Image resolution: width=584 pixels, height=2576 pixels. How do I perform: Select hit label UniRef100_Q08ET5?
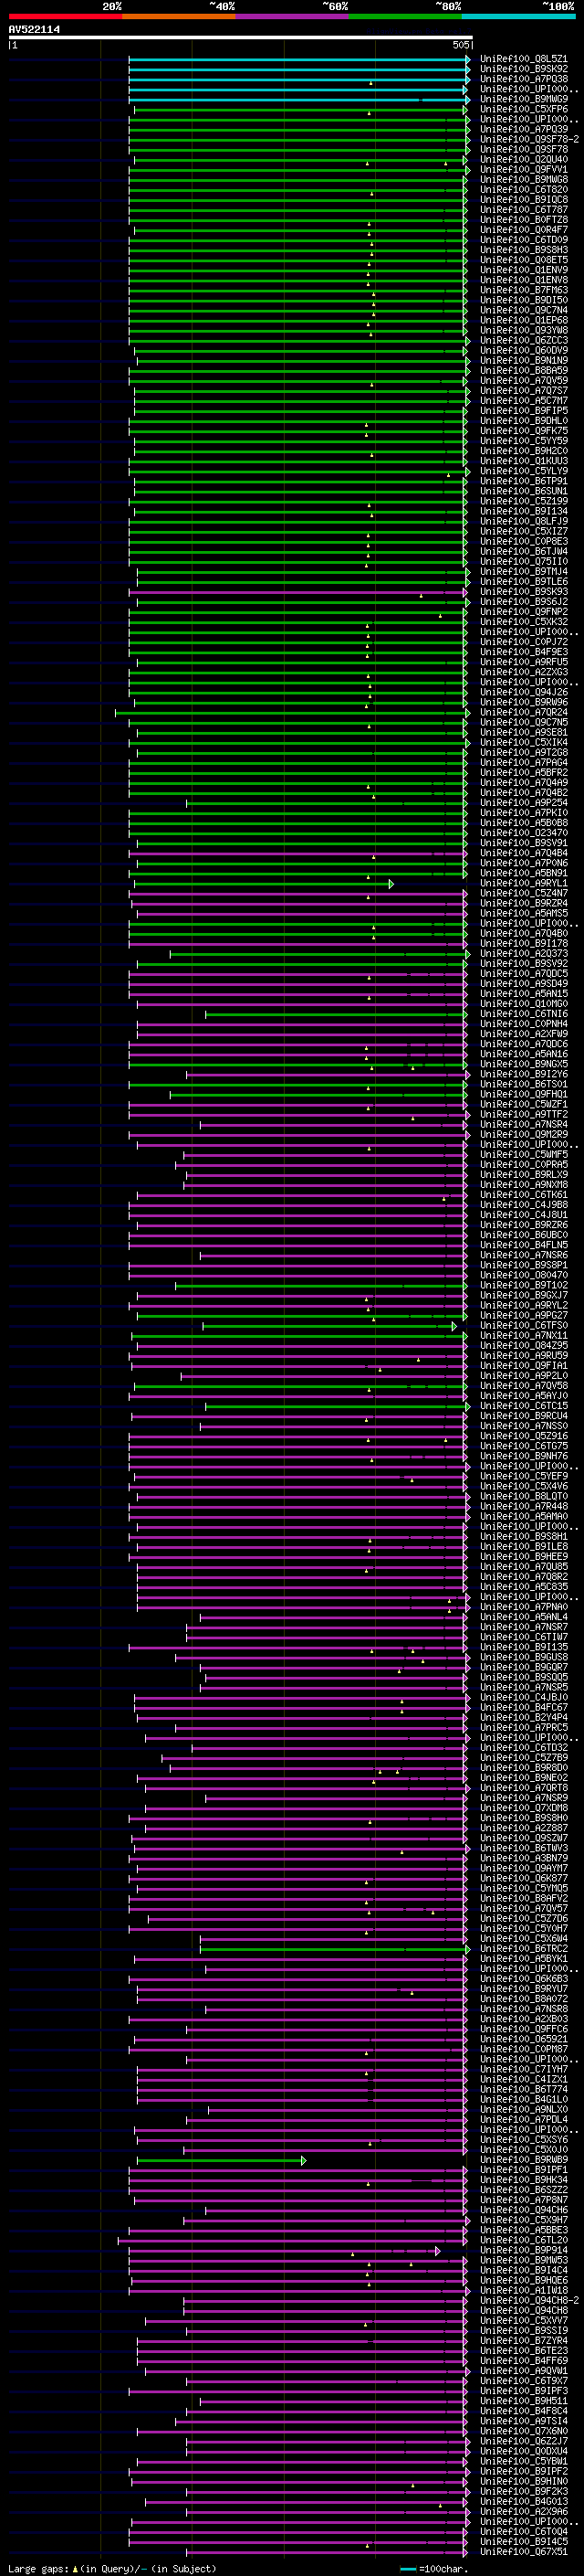coord(524,260)
